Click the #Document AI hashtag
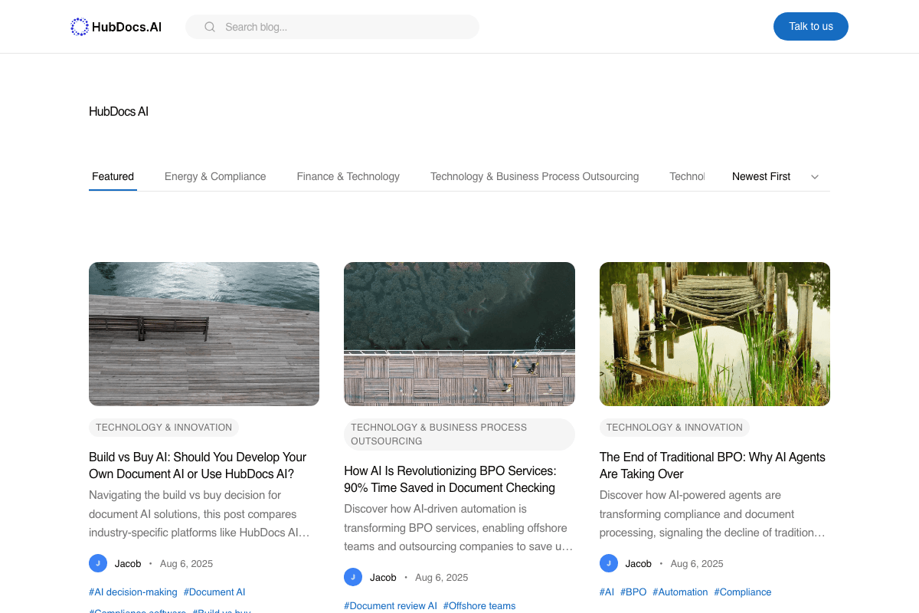This screenshot has width=919, height=613. [x=214, y=592]
